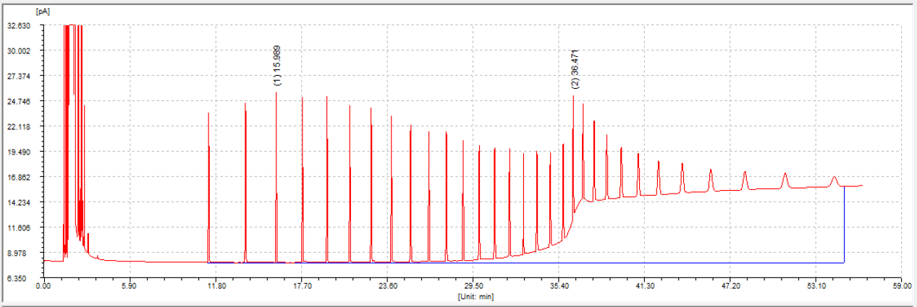Click the "[Unit: min]" x-axis label
Screen dimensions: 917x307
click(x=476, y=295)
